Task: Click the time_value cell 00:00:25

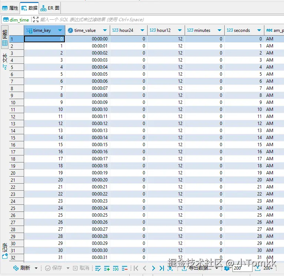Action: [87, 215]
